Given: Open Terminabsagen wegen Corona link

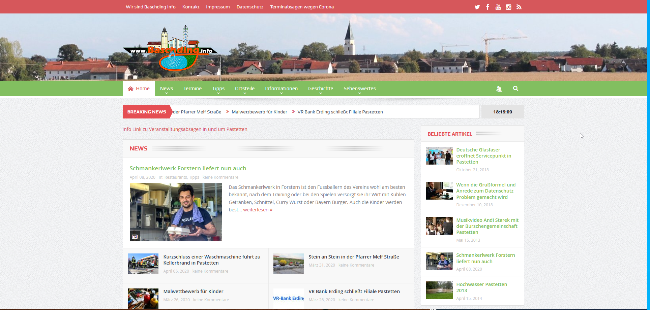Looking at the screenshot, I should point(302,7).
